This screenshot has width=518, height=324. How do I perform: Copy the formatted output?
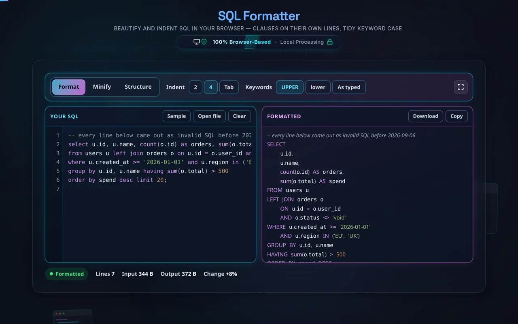tap(456, 116)
